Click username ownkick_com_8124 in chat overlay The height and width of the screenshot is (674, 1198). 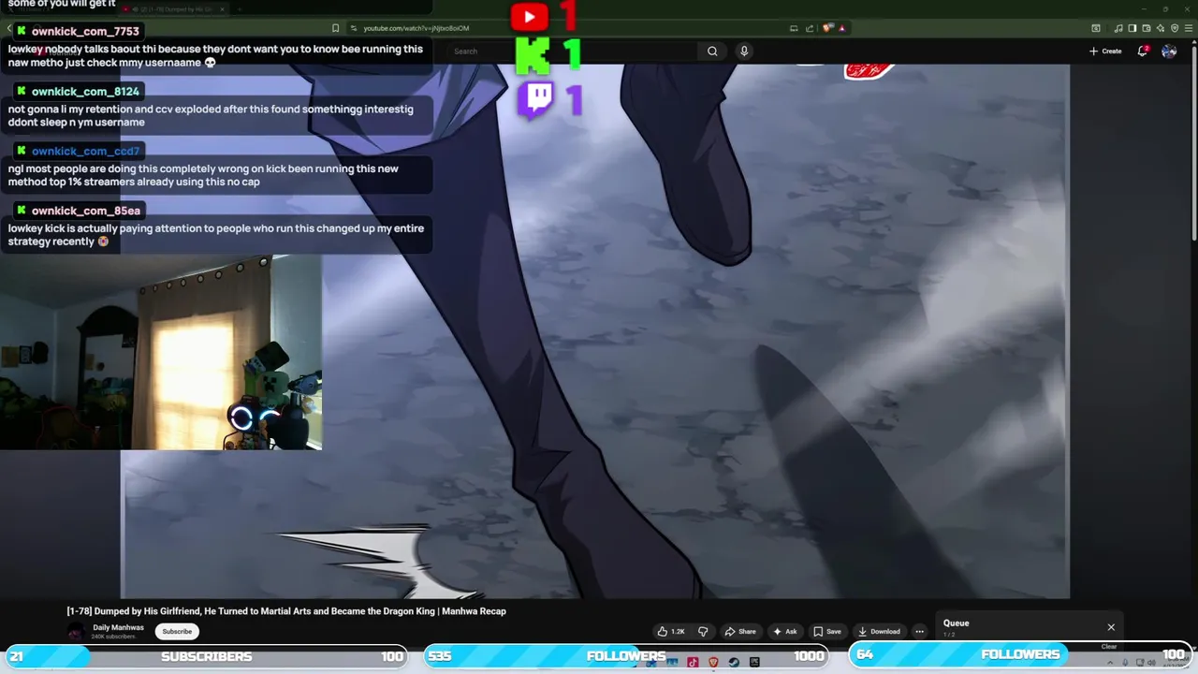point(85,92)
